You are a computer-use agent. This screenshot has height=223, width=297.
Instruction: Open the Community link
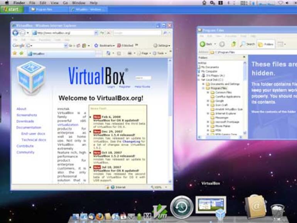pyautogui.click(x=25, y=152)
